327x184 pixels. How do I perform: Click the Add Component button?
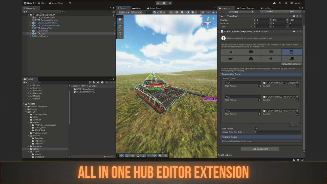[260, 149]
